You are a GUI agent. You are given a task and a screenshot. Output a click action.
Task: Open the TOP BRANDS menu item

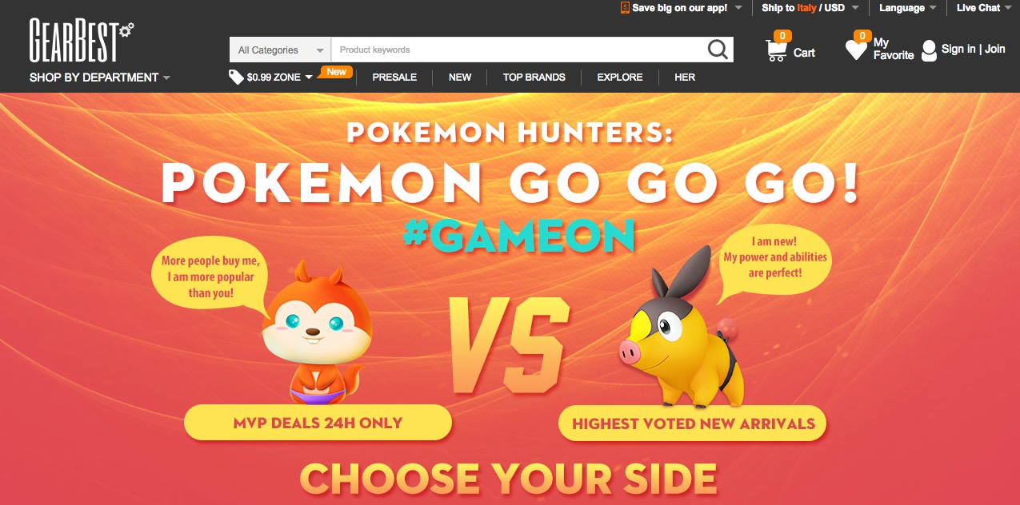point(534,78)
